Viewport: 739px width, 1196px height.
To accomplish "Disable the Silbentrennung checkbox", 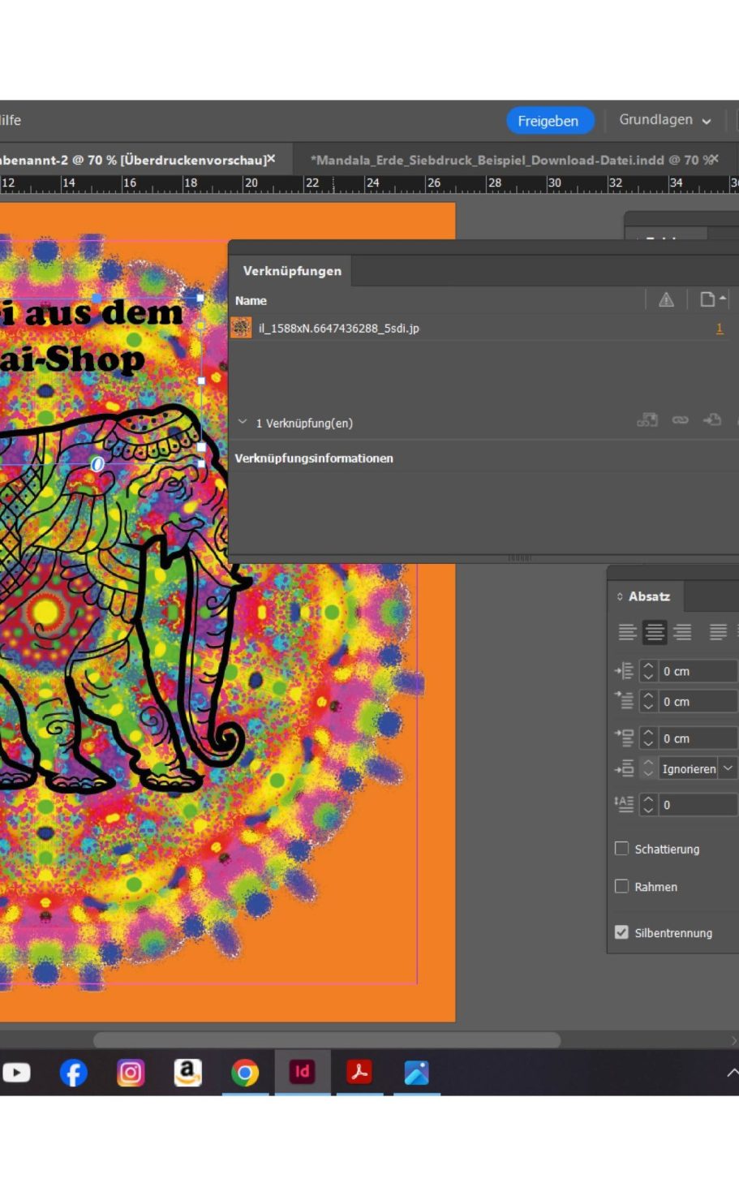I will coord(622,932).
